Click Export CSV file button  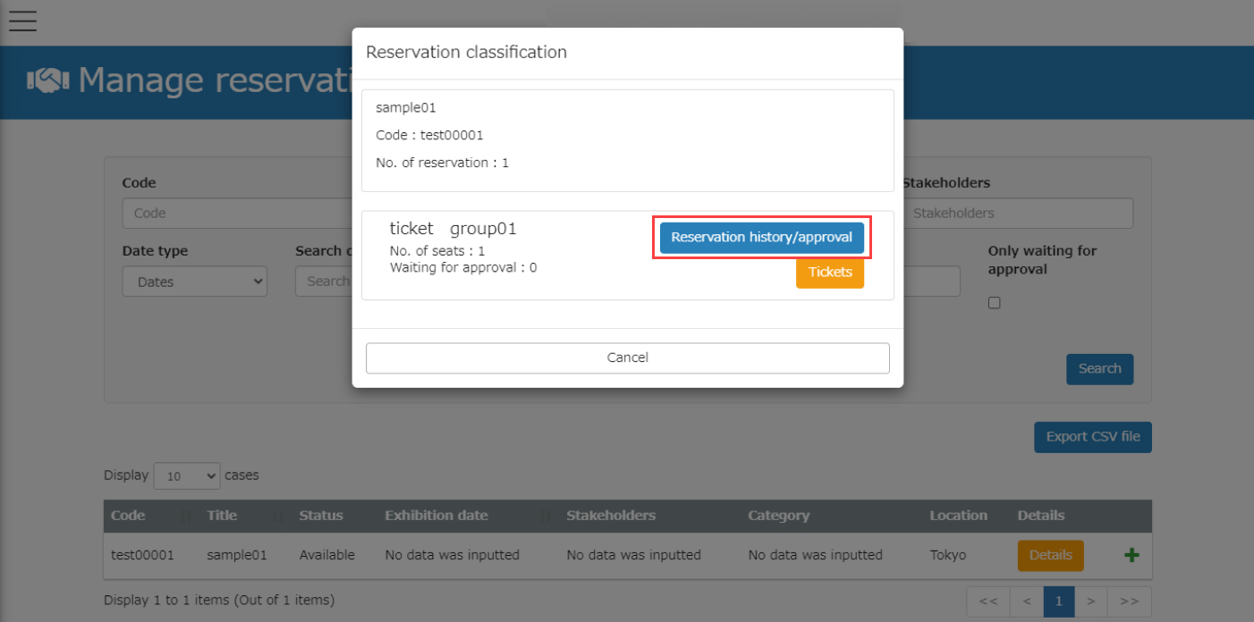point(1092,437)
